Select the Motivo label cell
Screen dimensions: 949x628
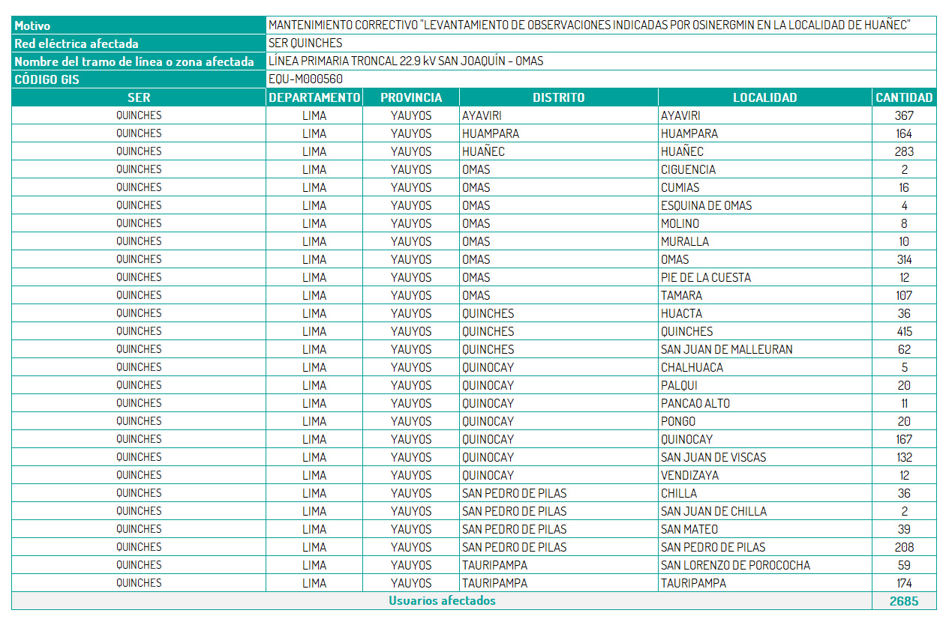click(139, 25)
